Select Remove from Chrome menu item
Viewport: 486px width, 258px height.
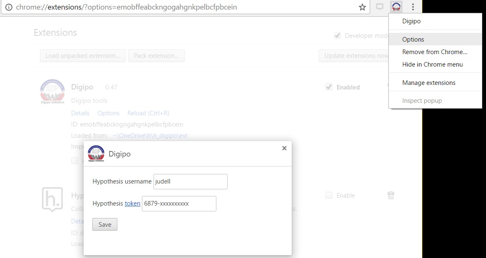click(435, 52)
